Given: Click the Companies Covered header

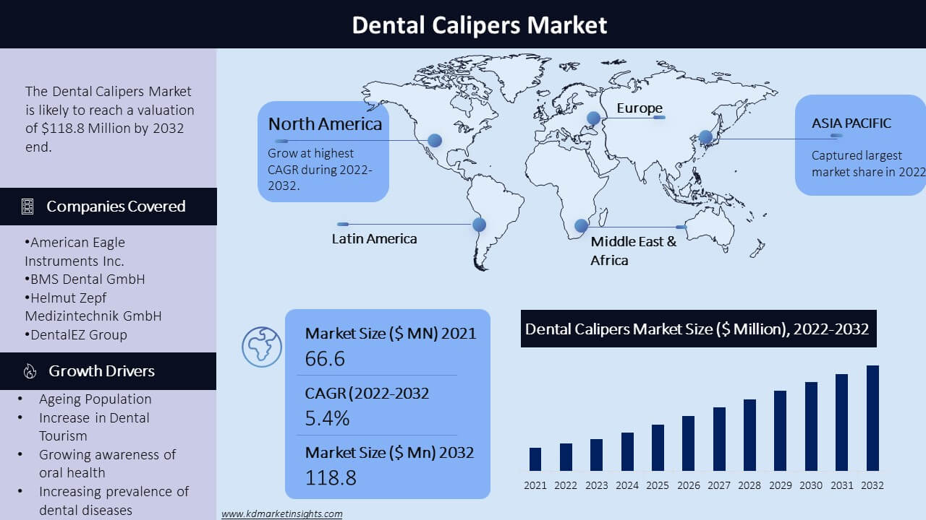Looking at the screenshot, I should click(109, 207).
